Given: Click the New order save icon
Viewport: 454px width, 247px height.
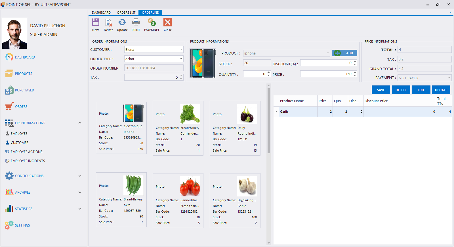Looking at the screenshot, I should coord(96,22).
